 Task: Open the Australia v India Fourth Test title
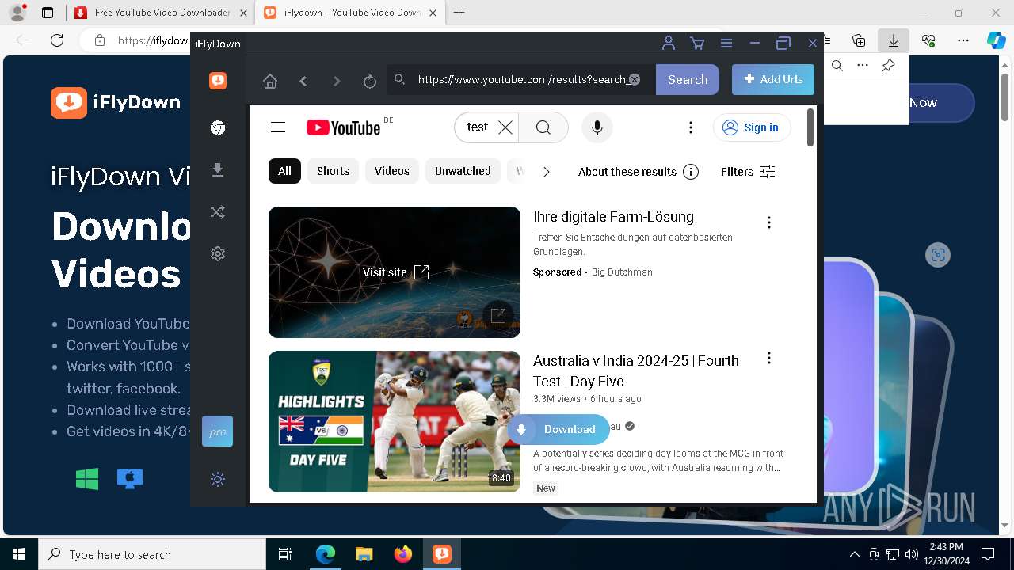pyautogui.click(x=636, y=370)
